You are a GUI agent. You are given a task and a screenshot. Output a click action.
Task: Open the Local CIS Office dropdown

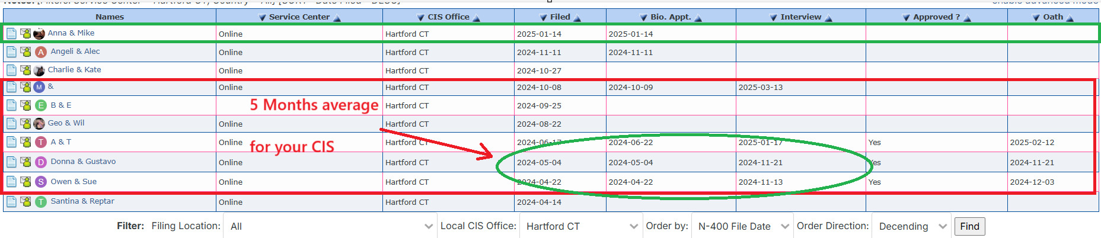pos(582,226)
